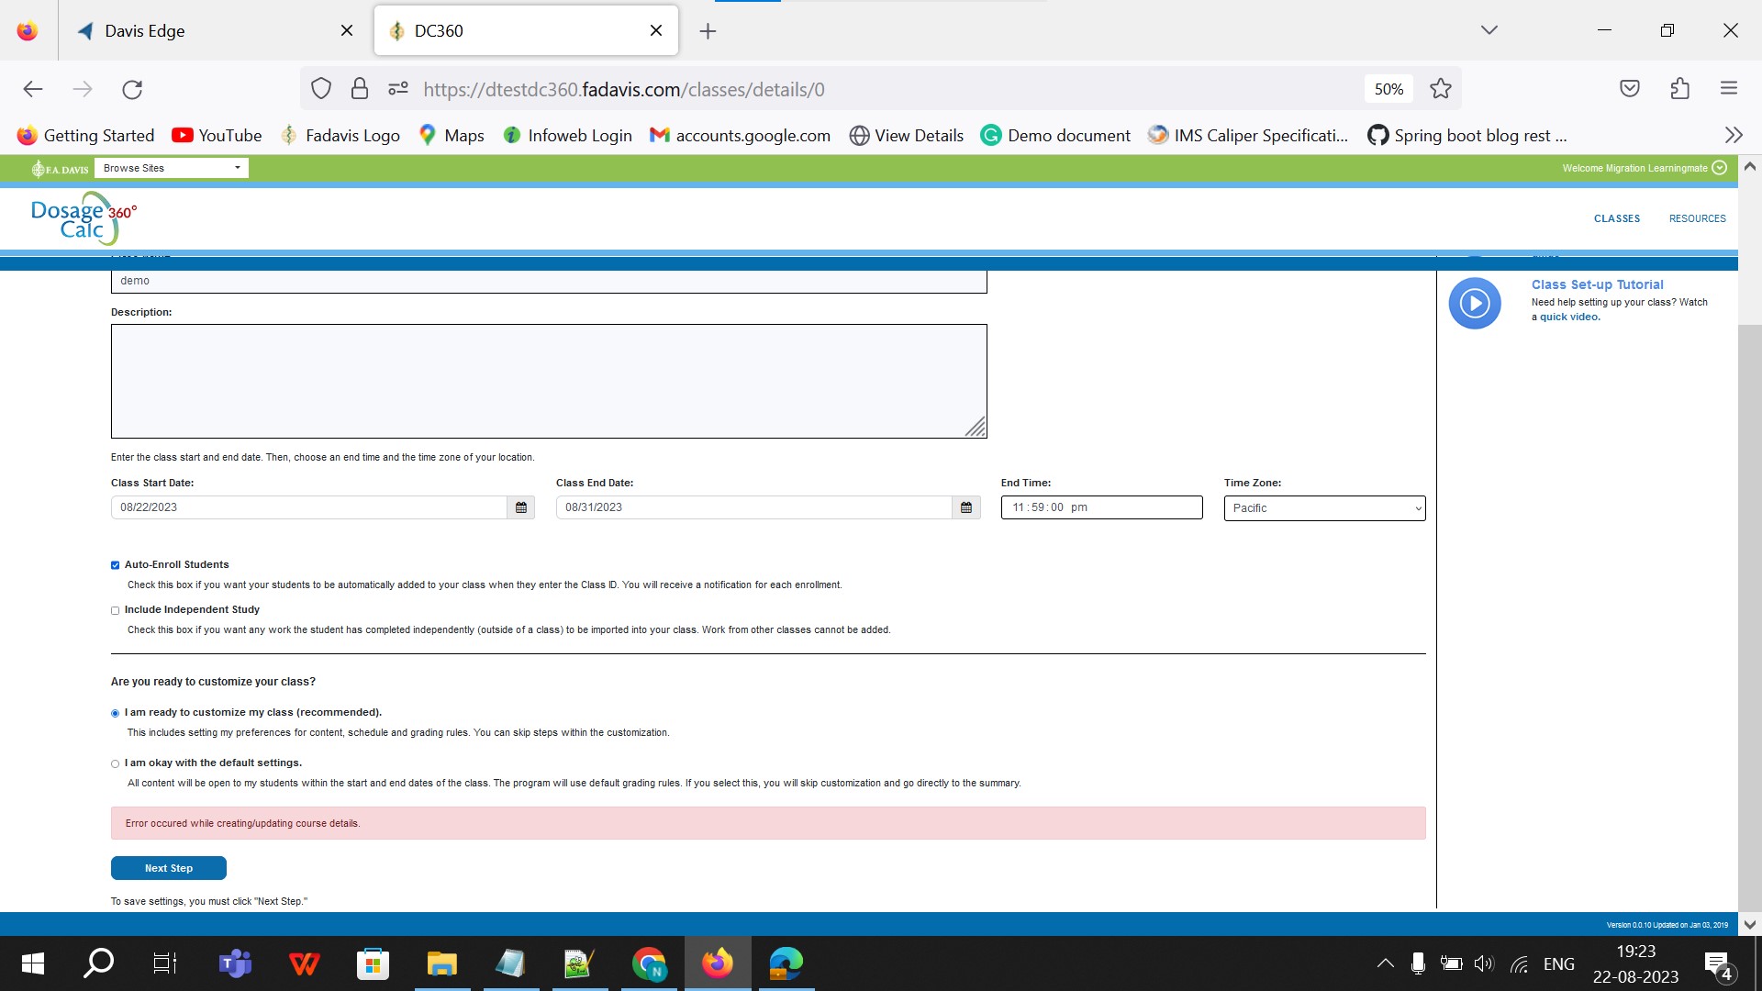Screen dimensions: 1762x991
Task: Click the Next Step button
Action: [169, 868]
